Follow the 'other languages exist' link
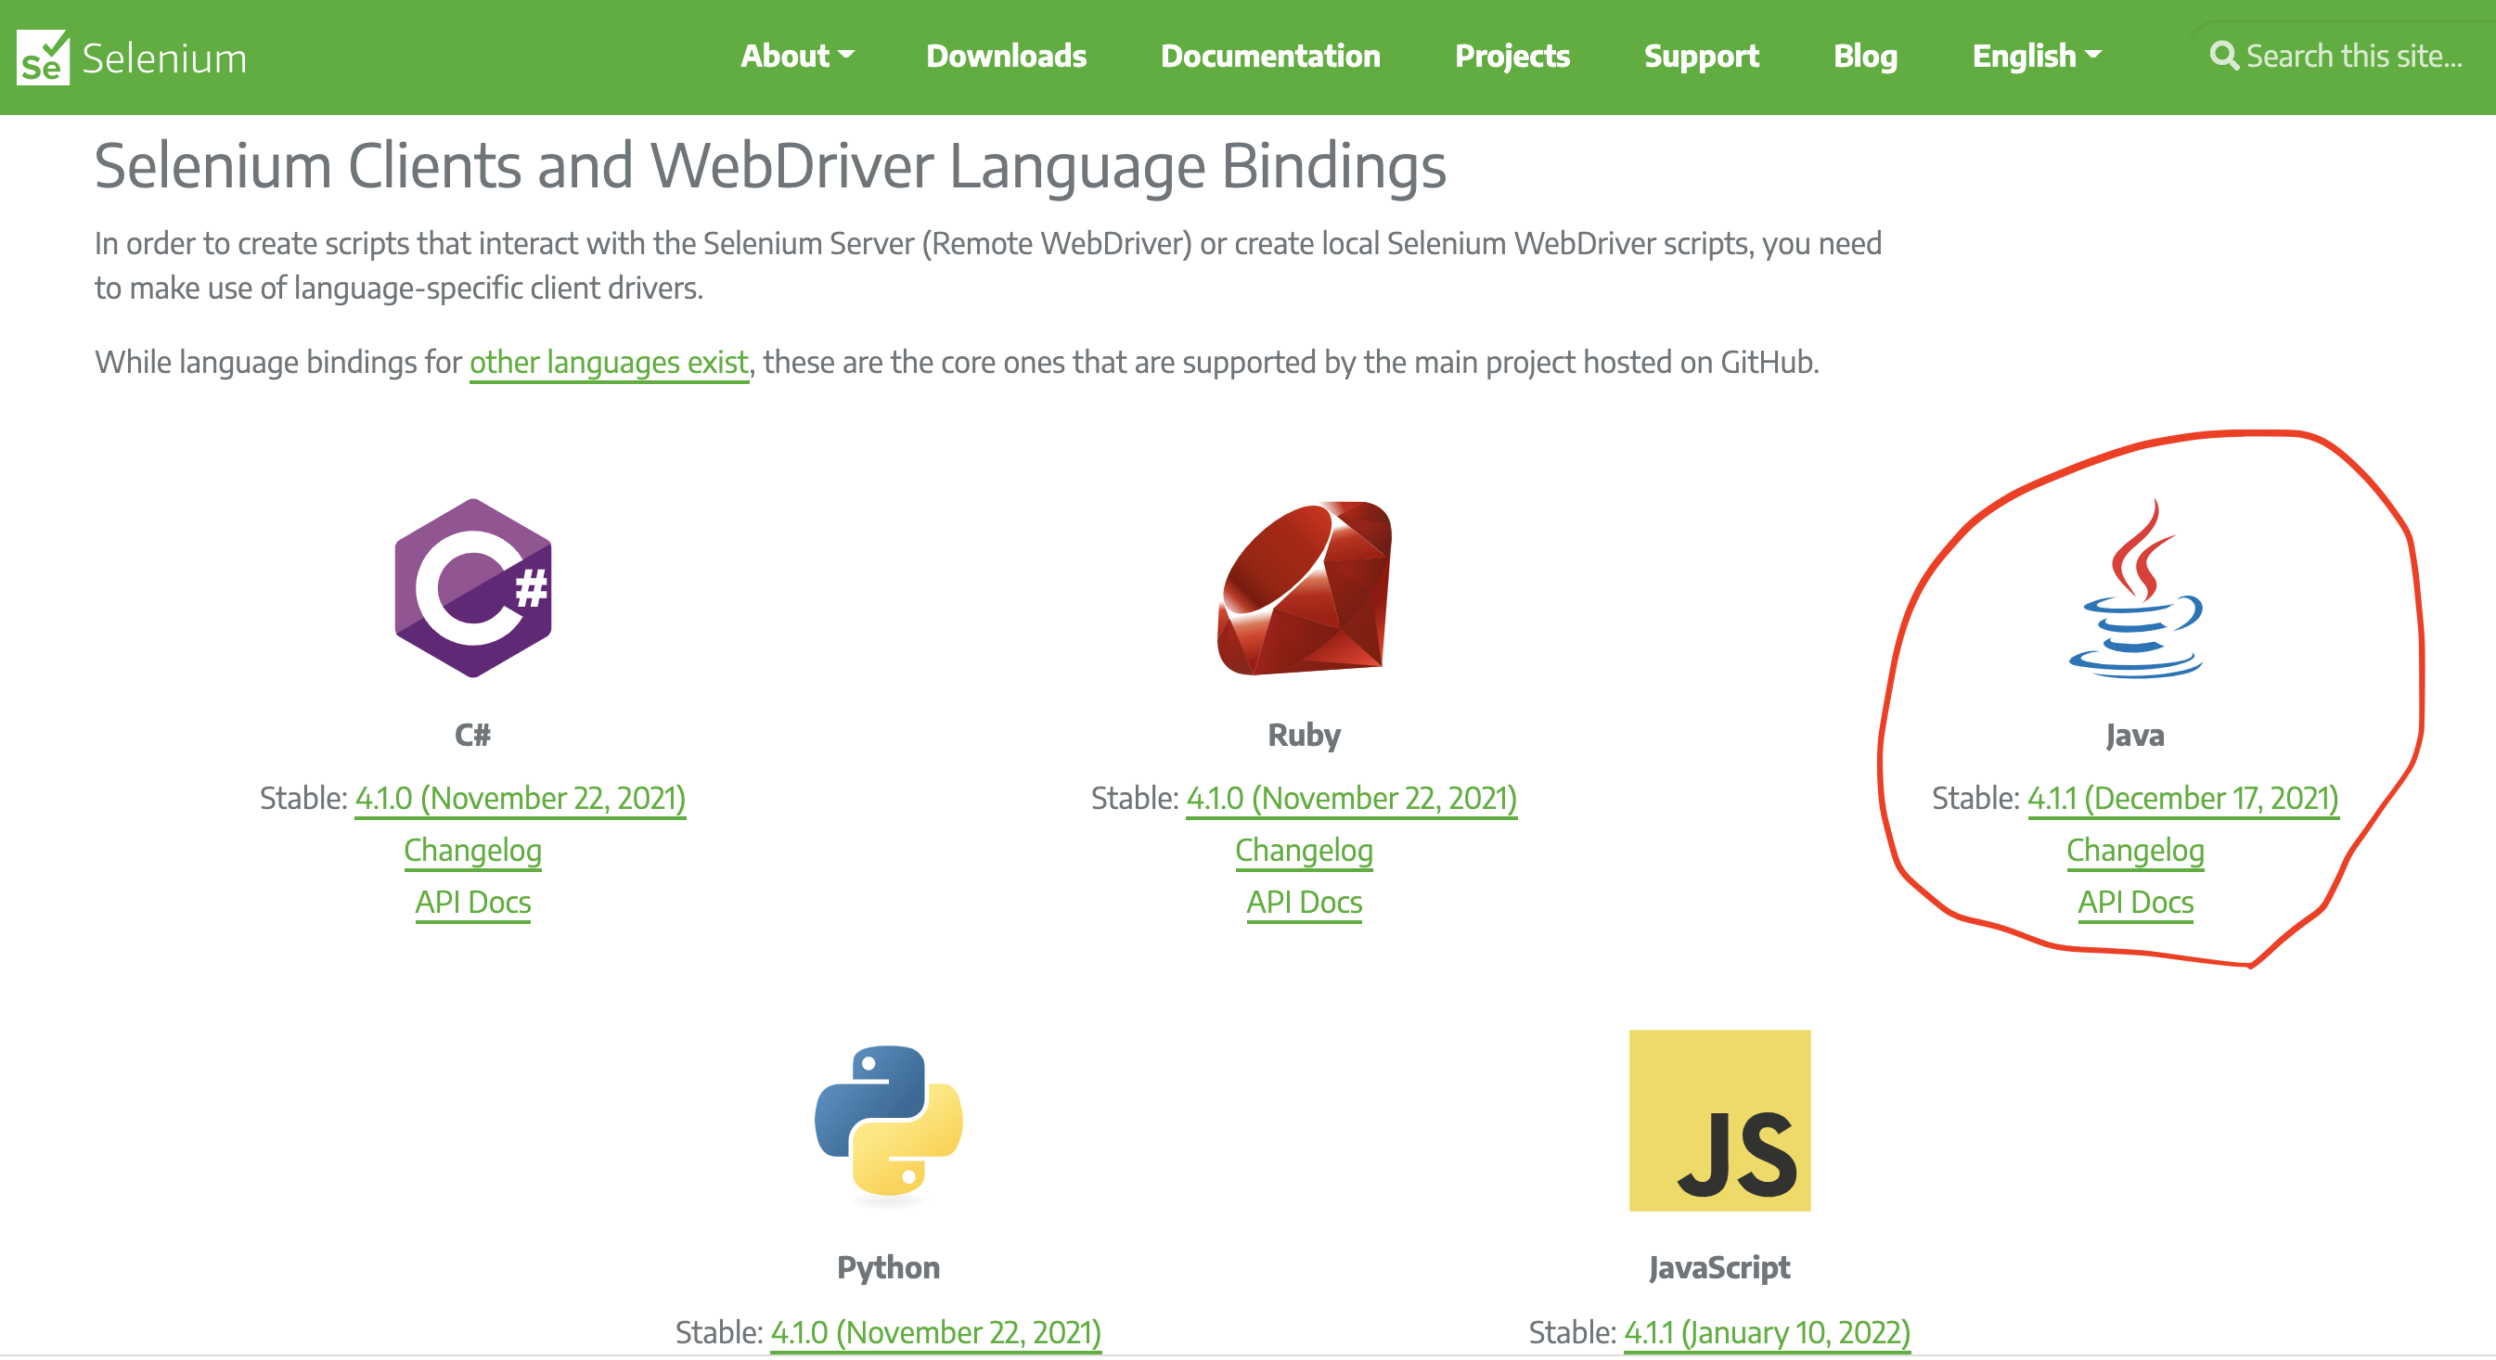Screen dimensions: 2496x1360 [609, 363]
